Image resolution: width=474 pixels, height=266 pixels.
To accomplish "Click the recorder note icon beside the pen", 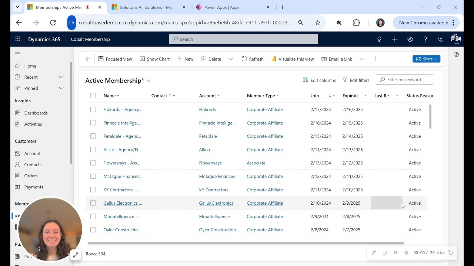I will pos(385,253).
